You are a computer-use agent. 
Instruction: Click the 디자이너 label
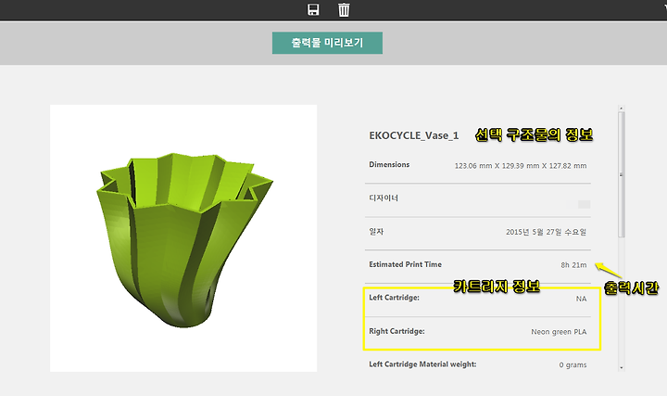tap(384, 198)
